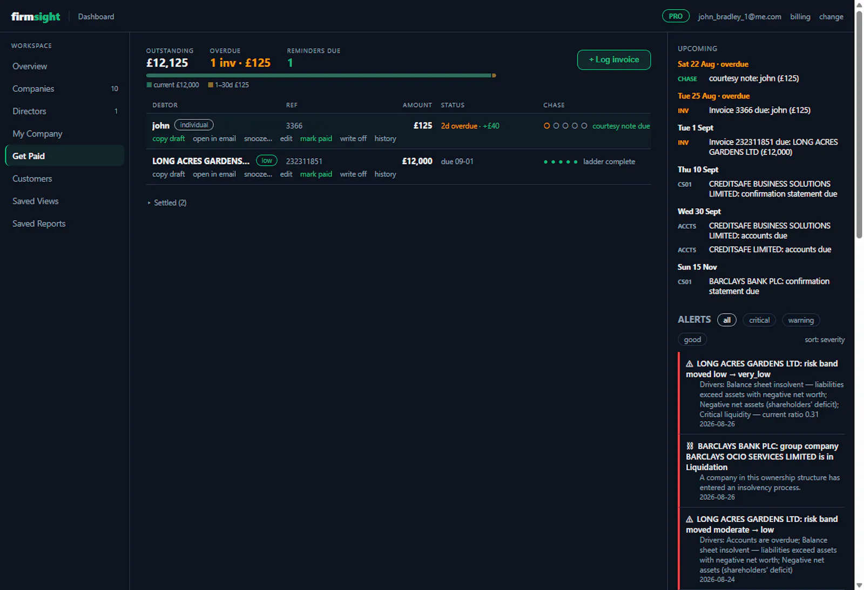
Task: Open john invoice in email
Action: (214, 139)
